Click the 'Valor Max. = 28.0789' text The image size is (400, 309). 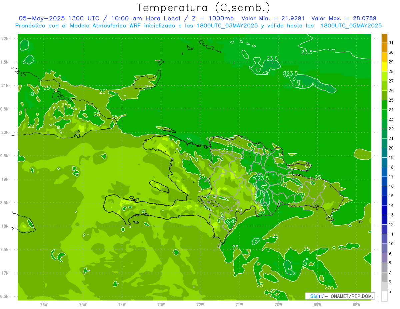pyautogui.click(x=344, y=18)
